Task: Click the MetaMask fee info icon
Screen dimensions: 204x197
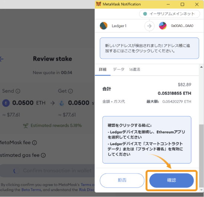Action: coord(34,143)
